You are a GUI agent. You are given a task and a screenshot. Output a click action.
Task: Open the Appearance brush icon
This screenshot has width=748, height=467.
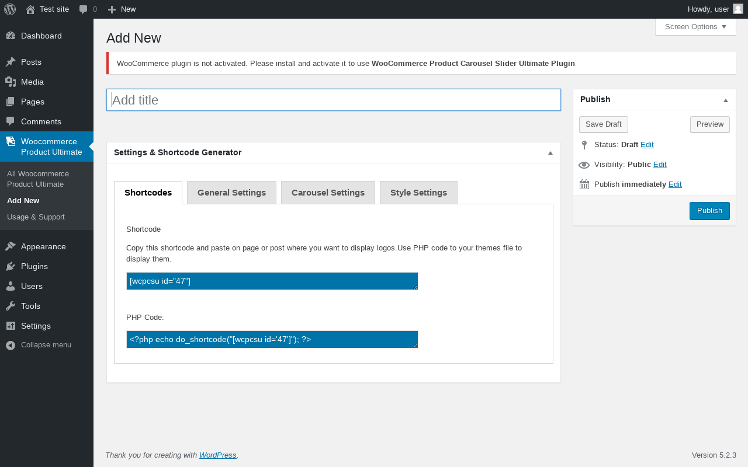[x=11, y=246]
